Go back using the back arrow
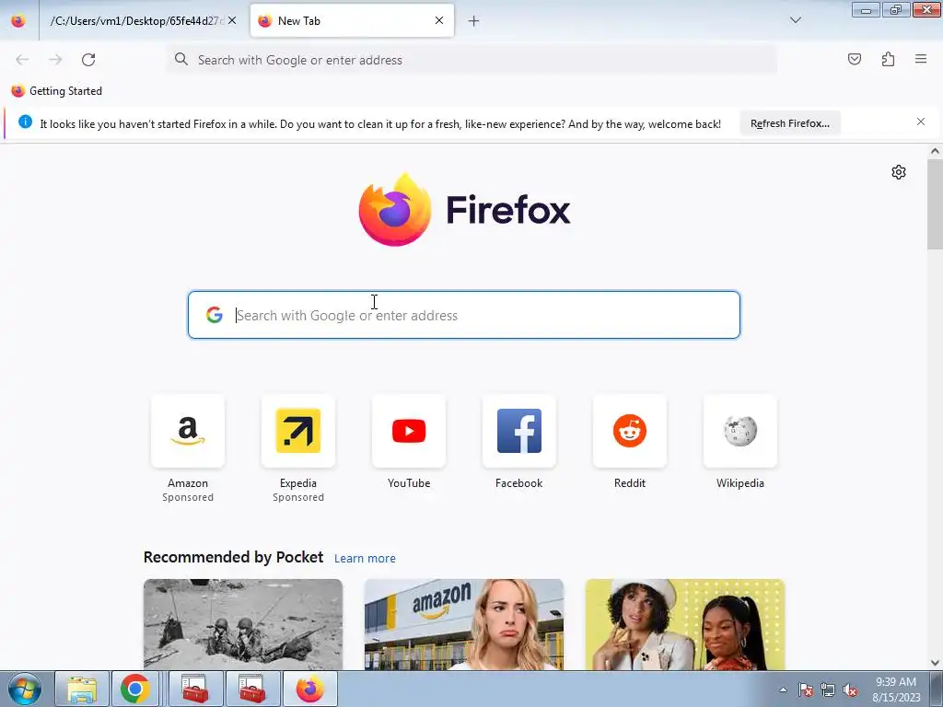The image size is (943, 707). 22,60
